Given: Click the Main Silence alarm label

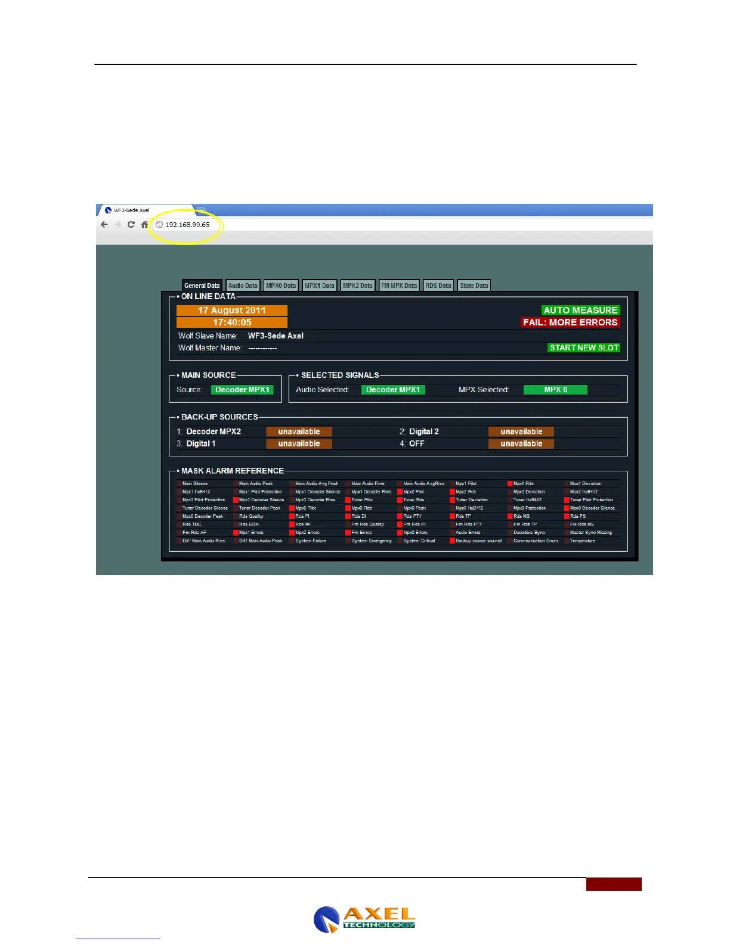Looking at the screenshot, I should [195, 484].
